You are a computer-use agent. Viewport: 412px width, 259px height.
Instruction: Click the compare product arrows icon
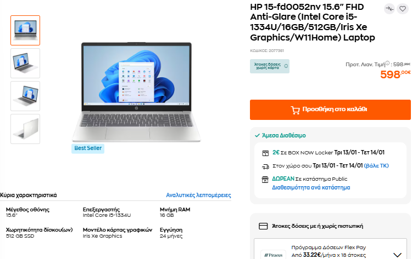point(389,8)
